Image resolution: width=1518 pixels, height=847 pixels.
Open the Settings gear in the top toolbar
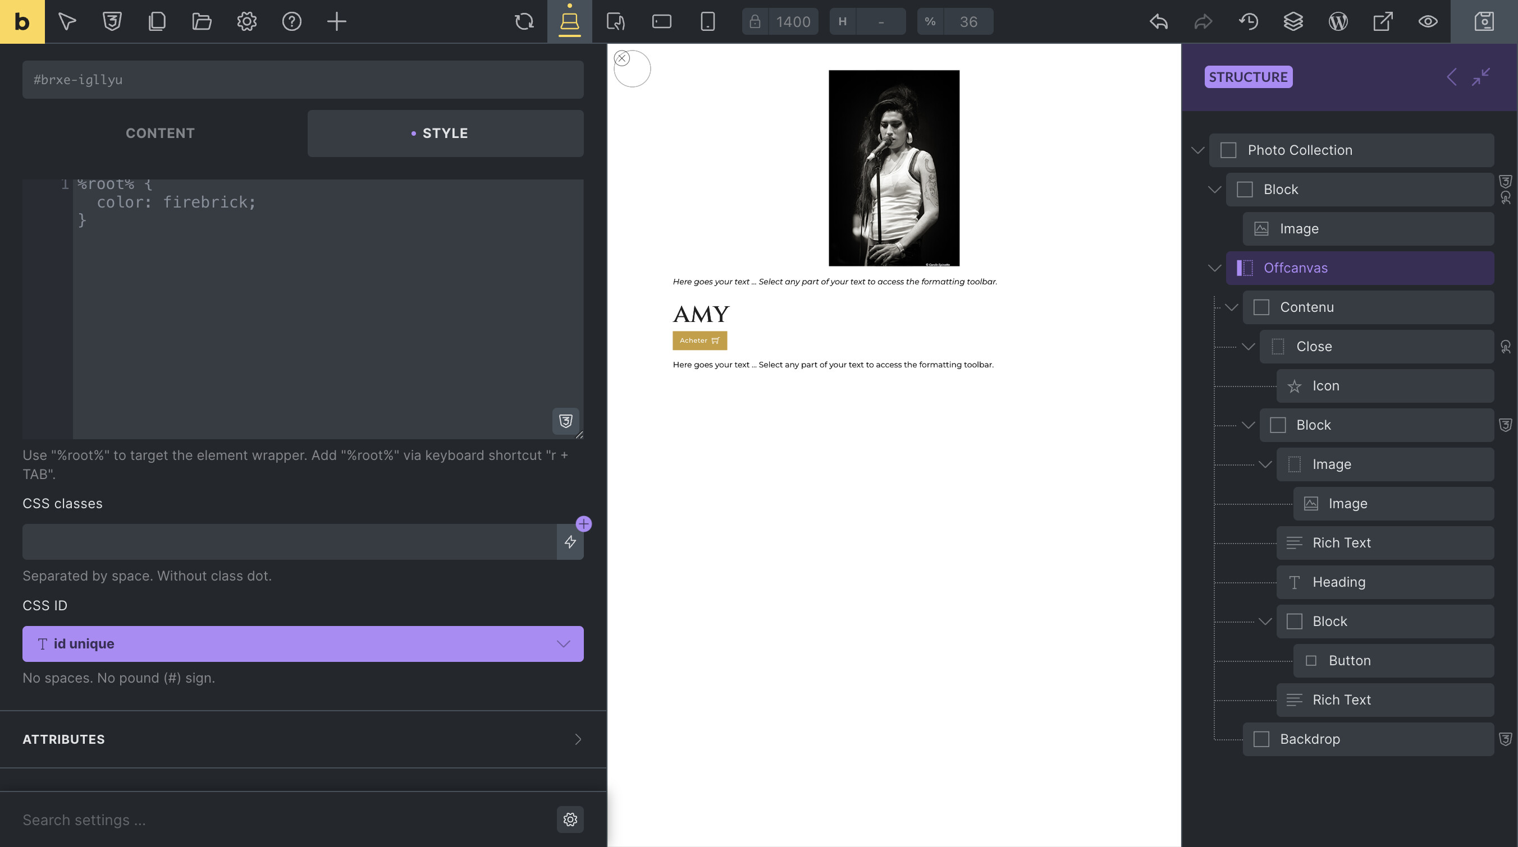point(247,21)
